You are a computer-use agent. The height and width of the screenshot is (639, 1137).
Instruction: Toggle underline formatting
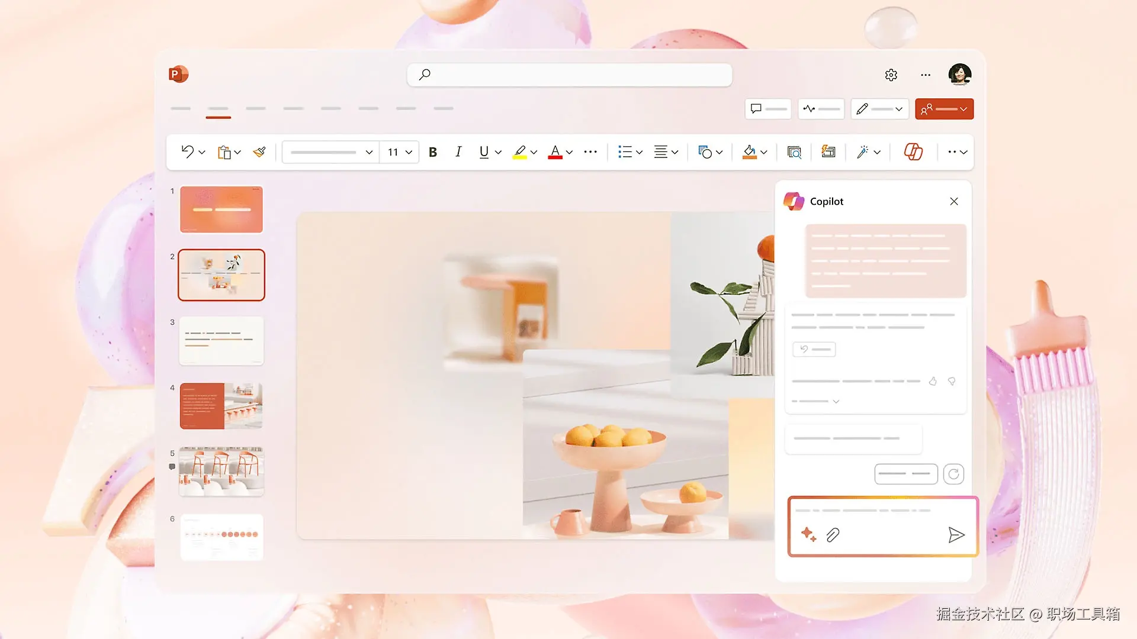(484, 152)
